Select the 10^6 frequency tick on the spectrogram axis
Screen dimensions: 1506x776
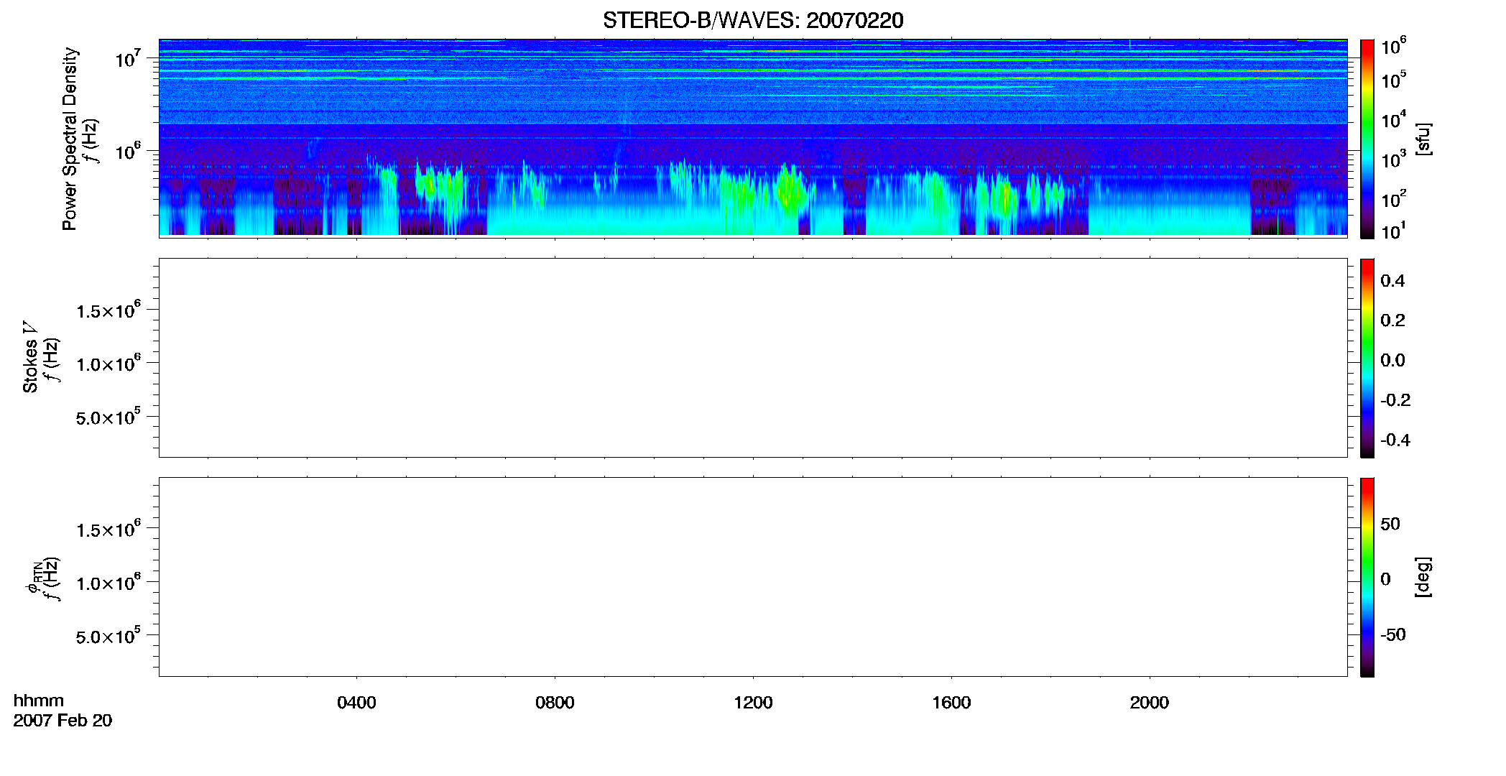pos(128,151)
